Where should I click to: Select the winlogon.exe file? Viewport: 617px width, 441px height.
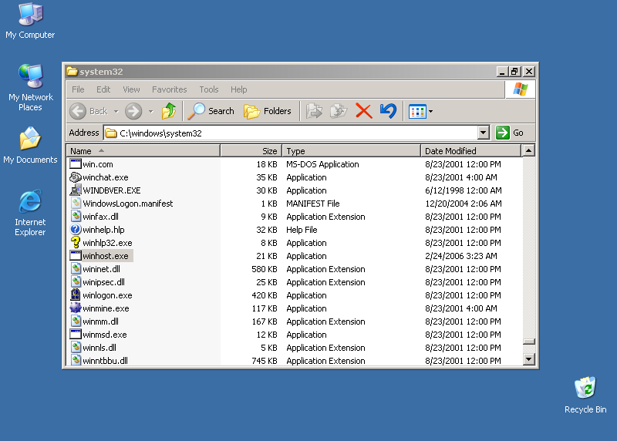click(x=107, y=295)
